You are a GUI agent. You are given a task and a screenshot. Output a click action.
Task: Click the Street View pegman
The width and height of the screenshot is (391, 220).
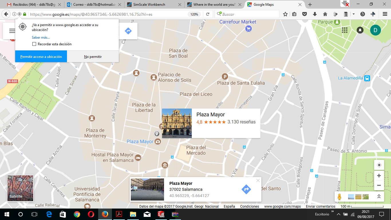pyautogui.click(x=339, y=197)
